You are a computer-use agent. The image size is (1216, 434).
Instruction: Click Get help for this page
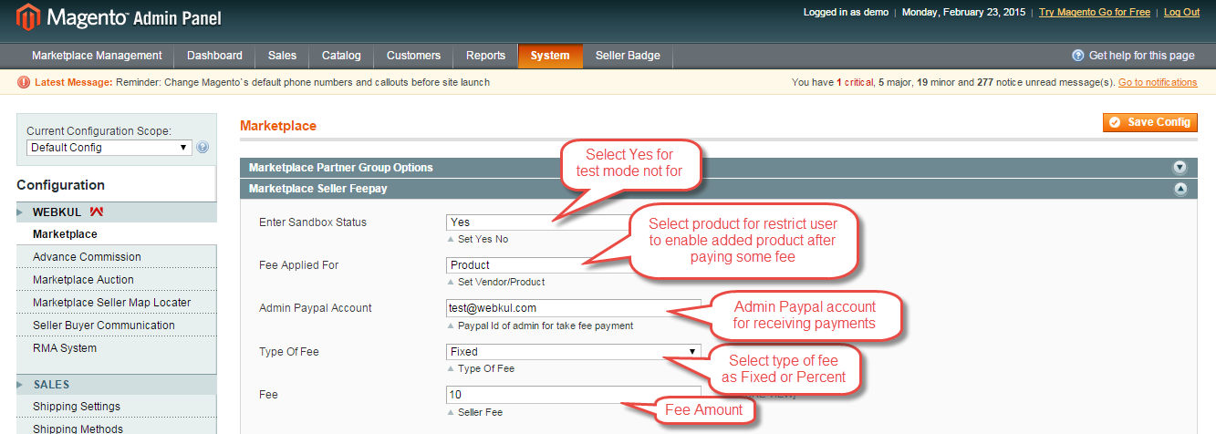(x=1141, y=56)
